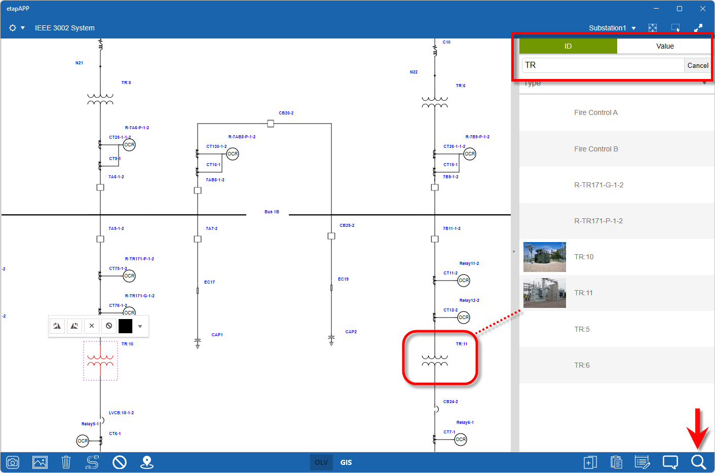Click the search field containing TR
Image resolution: width=715 pixels, height=473 pixels.
tap(603, 65)
